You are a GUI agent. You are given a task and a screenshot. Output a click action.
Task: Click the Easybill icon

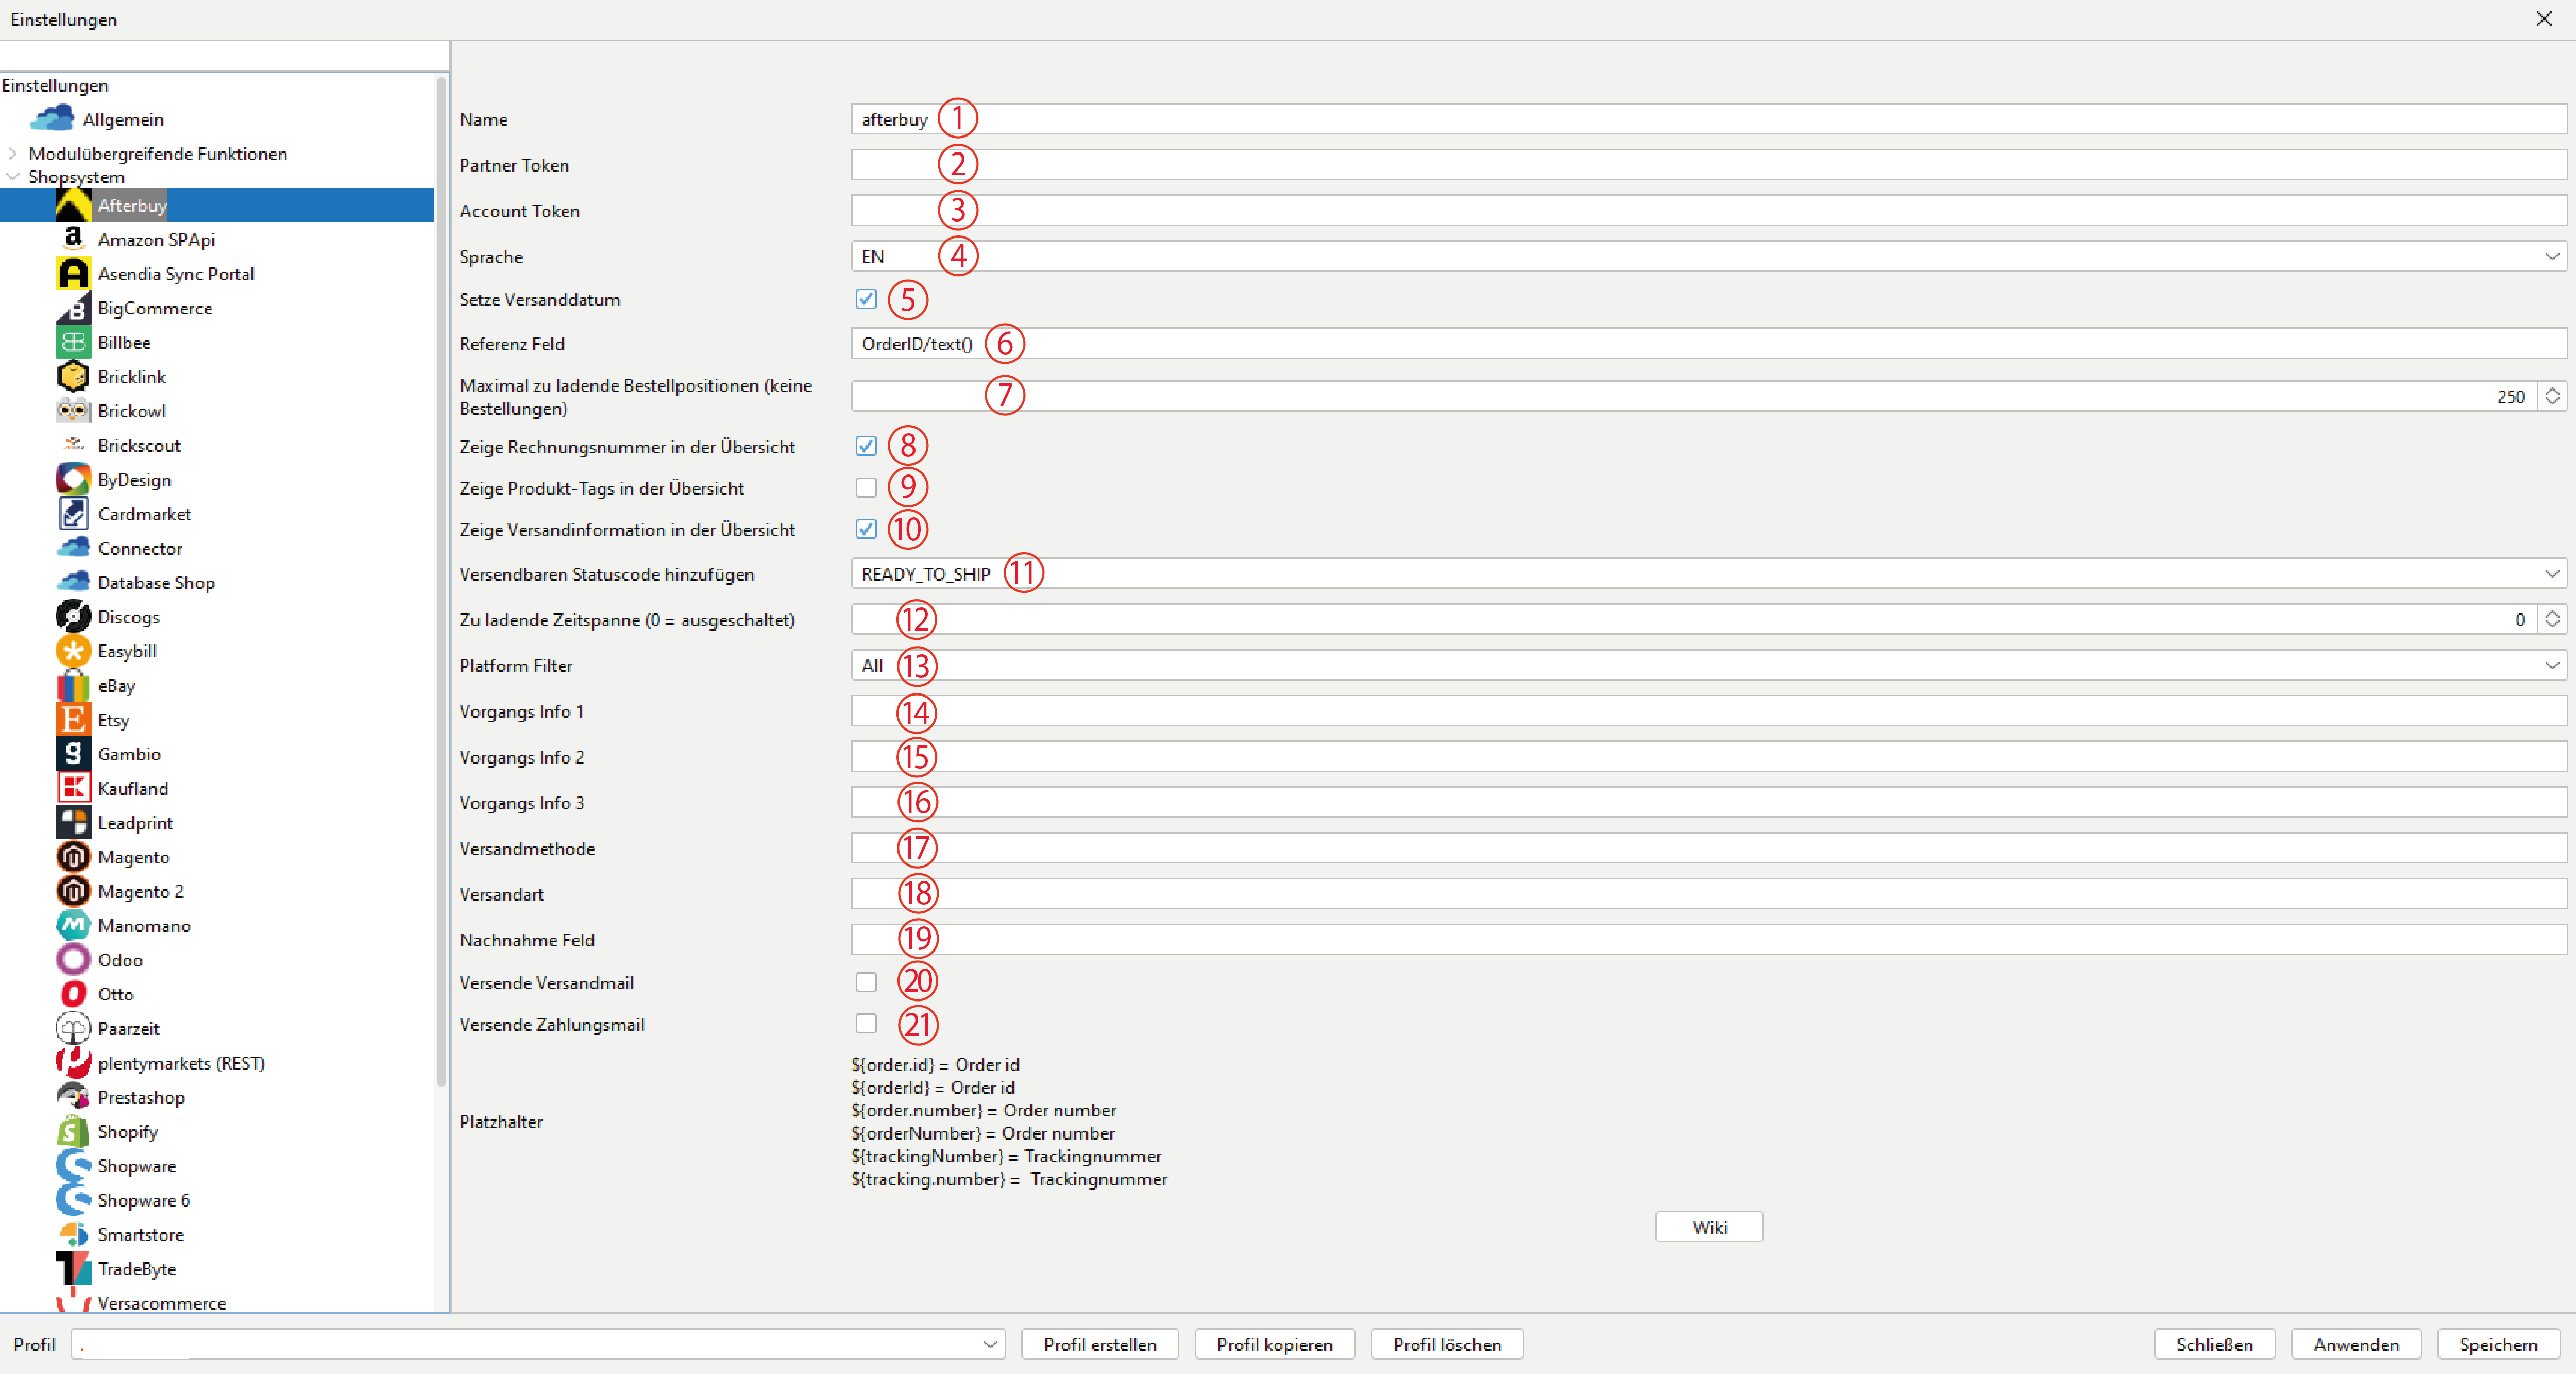pyautogui.click(x=73, y=651)
